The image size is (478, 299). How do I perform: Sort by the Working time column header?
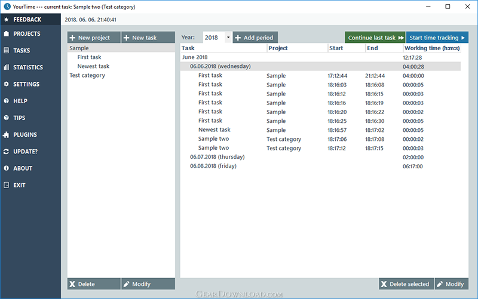(x=431, y=48)
